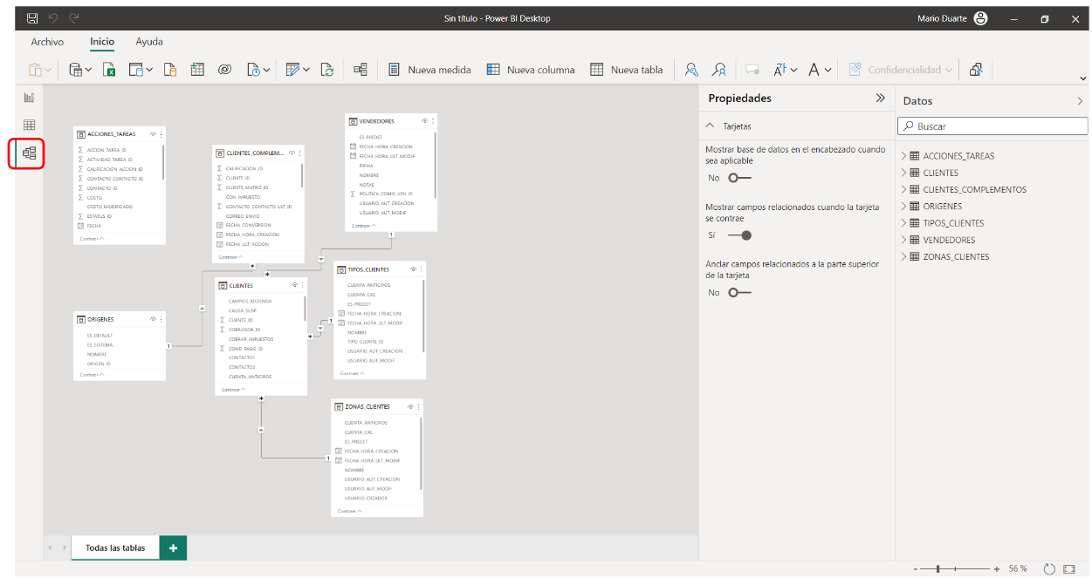Click the Save icon in title bar
Screen dimensions: 1092x578
tap(32, 18)
